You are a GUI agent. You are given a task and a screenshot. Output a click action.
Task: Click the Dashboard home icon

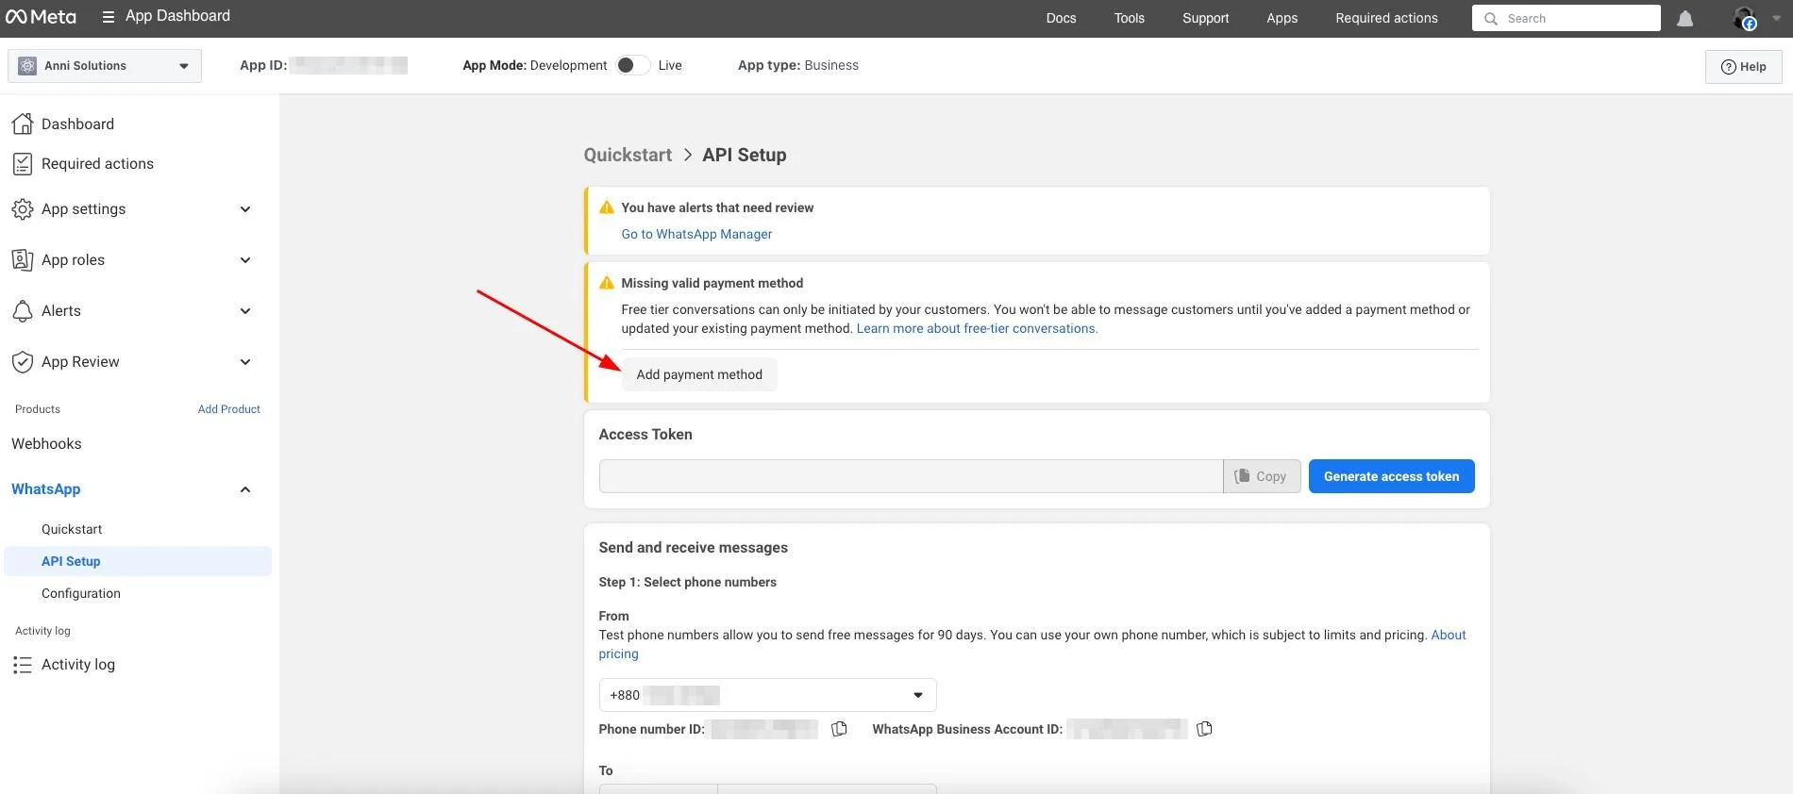tap(23, 124)
